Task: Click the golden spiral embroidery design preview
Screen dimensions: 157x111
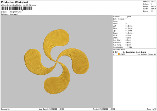Action: pos(57,62)
